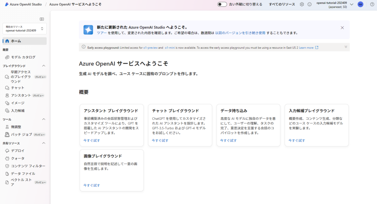Click the o1-mini link
The width and height of the screenshot is (377, 204).
click(x=169, y=48)
